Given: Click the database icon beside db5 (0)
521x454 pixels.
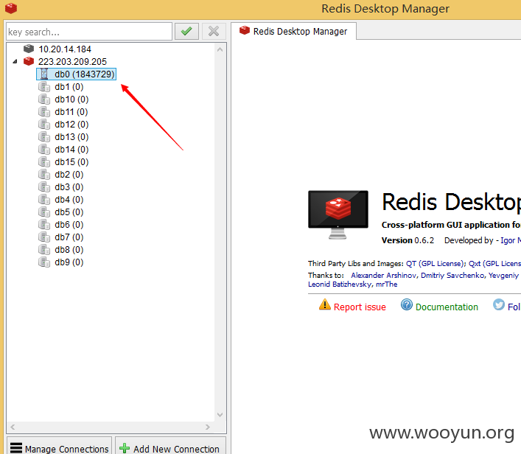Looking at the screenshot, I should (44, 212).
